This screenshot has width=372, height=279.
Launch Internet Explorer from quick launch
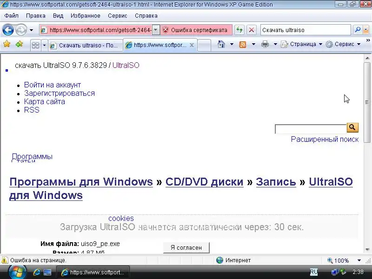coord(37,272)
